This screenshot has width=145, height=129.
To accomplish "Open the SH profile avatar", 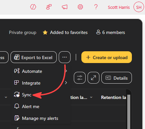I will click(x=139, y=7).
